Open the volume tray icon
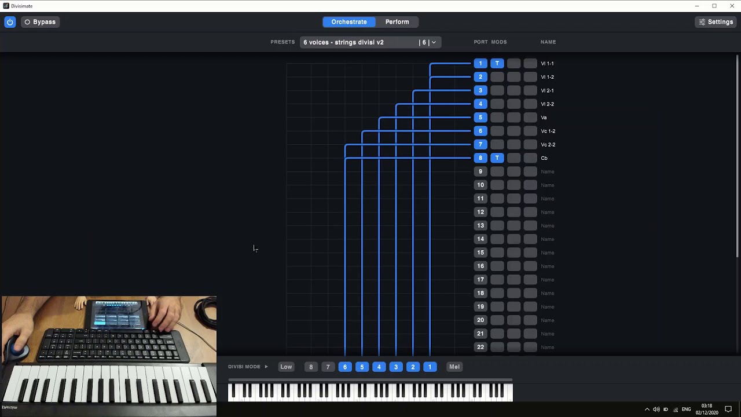The height and width of the screenshot is (417, 741). pos(656,409)
